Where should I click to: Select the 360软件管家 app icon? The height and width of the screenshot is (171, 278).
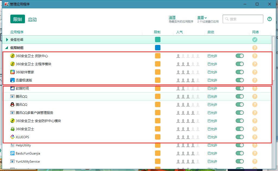(12, 72)
